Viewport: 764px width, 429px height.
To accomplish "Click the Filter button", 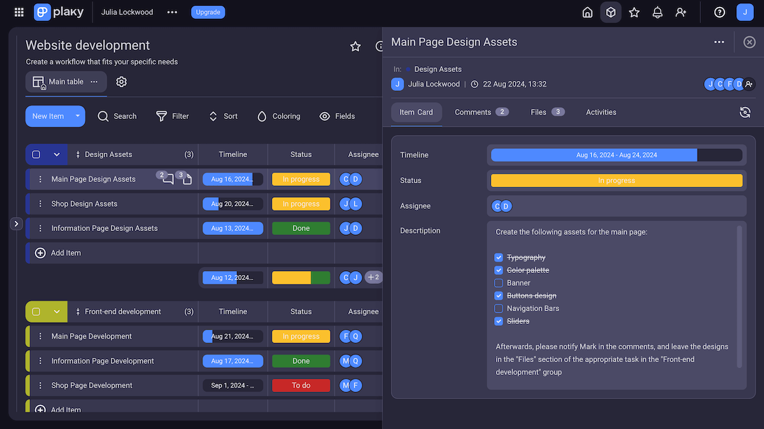I will click(173, 116).
